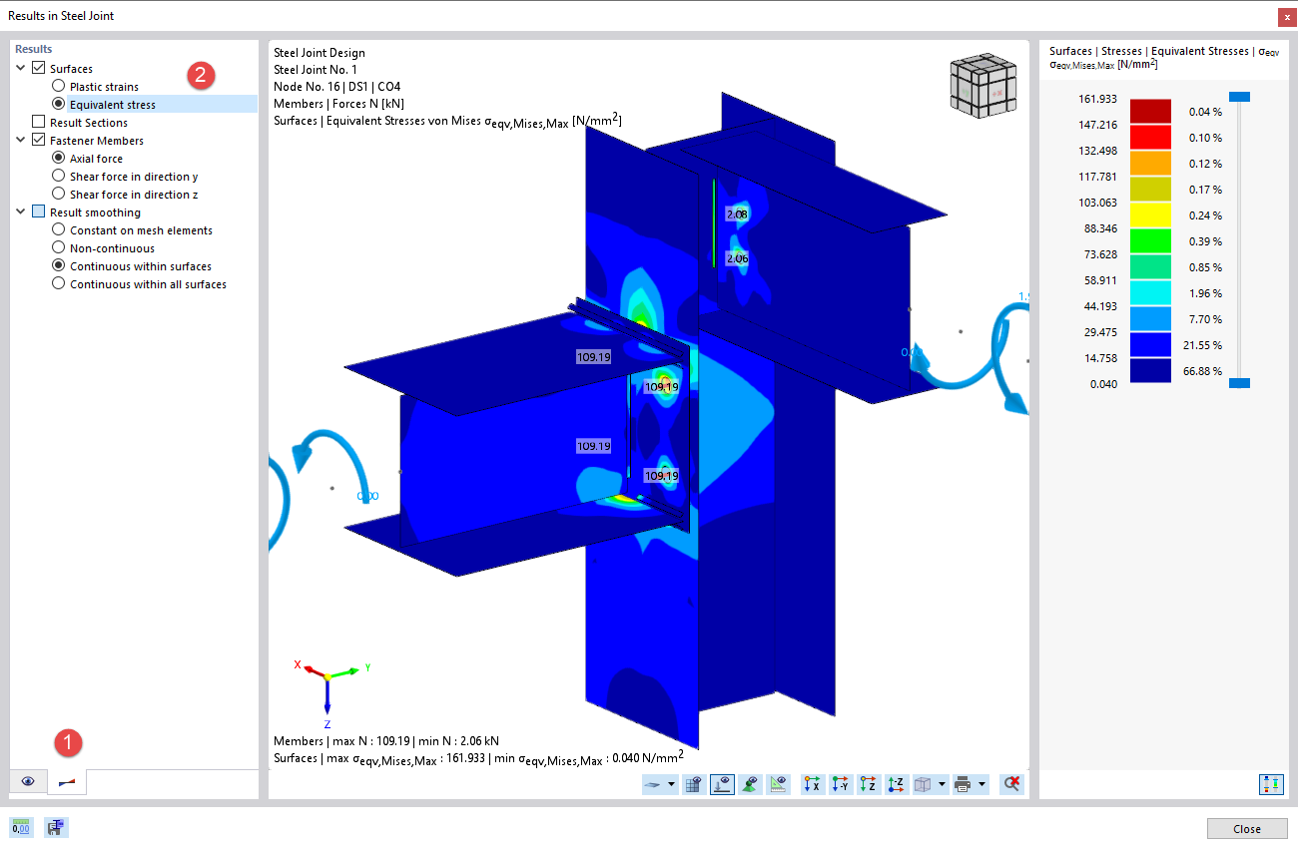Open the surface display mode dropdown
1298x849 pixels.
coord(671,784)
